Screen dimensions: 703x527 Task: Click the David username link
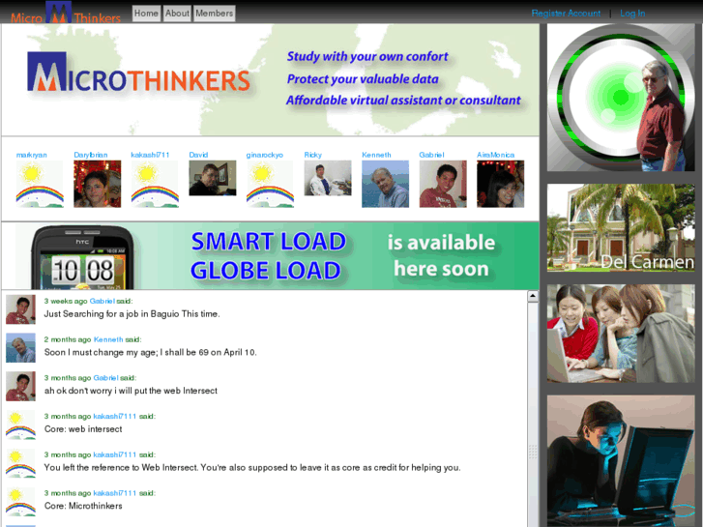coord(198,155)
